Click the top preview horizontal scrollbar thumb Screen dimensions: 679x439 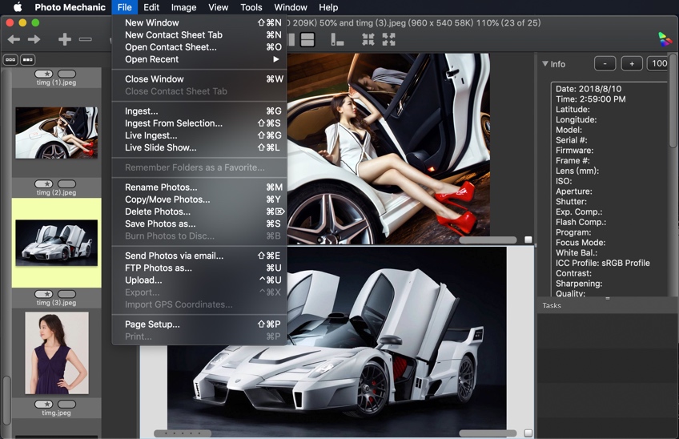click(488, 240)
